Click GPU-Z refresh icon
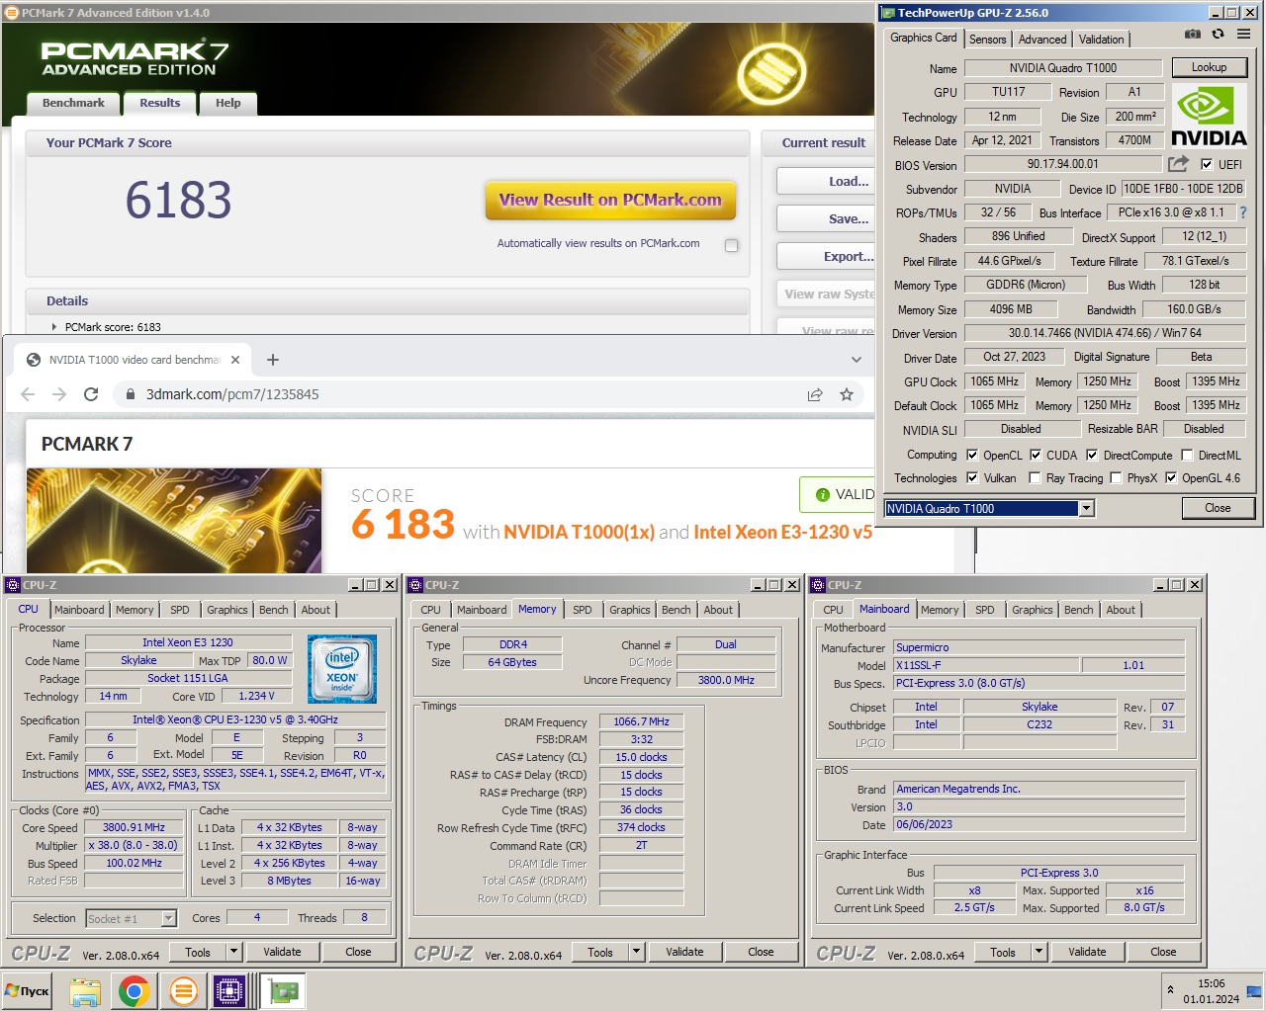 pyautogui.click(x=1218, y=34)
